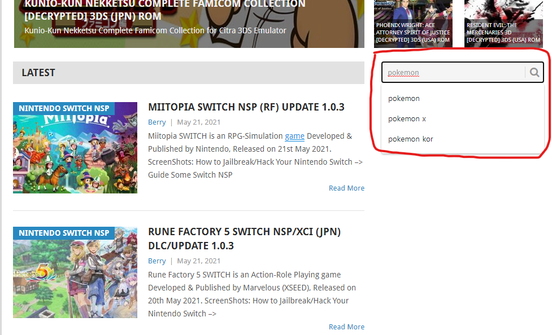Screen dimensions: 552x335
Task: Open Rune Factory 5 Switch article title
Action: pos(244,239)
